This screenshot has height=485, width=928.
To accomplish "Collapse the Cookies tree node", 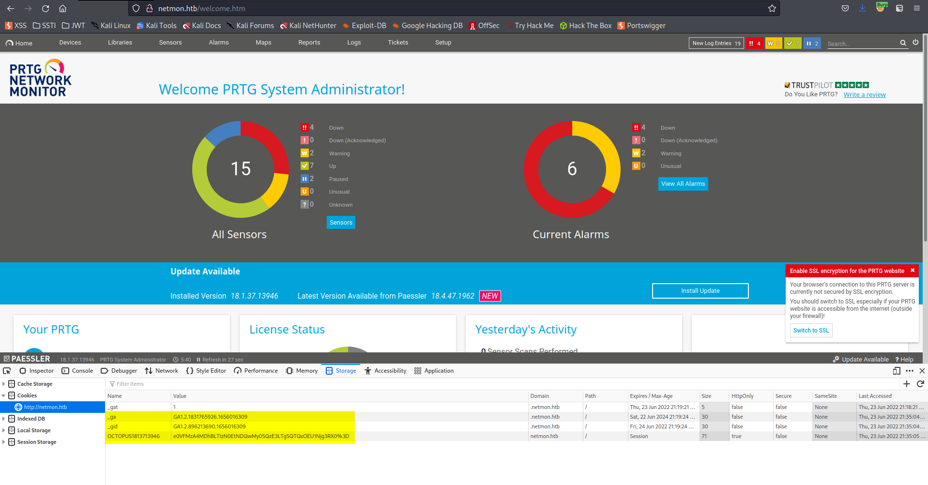I will pyautogui.click(x=4, y=395).
